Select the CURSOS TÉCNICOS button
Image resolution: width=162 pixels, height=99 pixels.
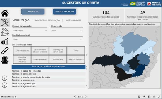[65, 11]
